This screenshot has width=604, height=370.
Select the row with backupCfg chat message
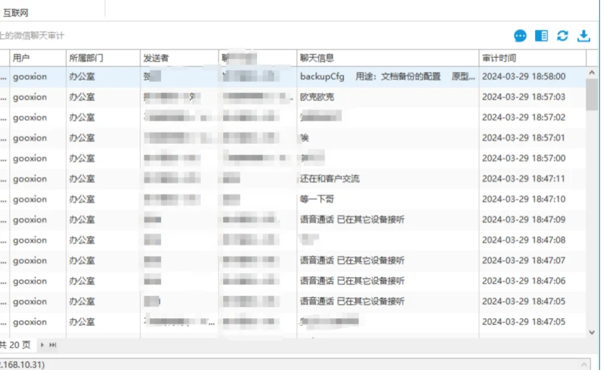click(x=293, y=76)
